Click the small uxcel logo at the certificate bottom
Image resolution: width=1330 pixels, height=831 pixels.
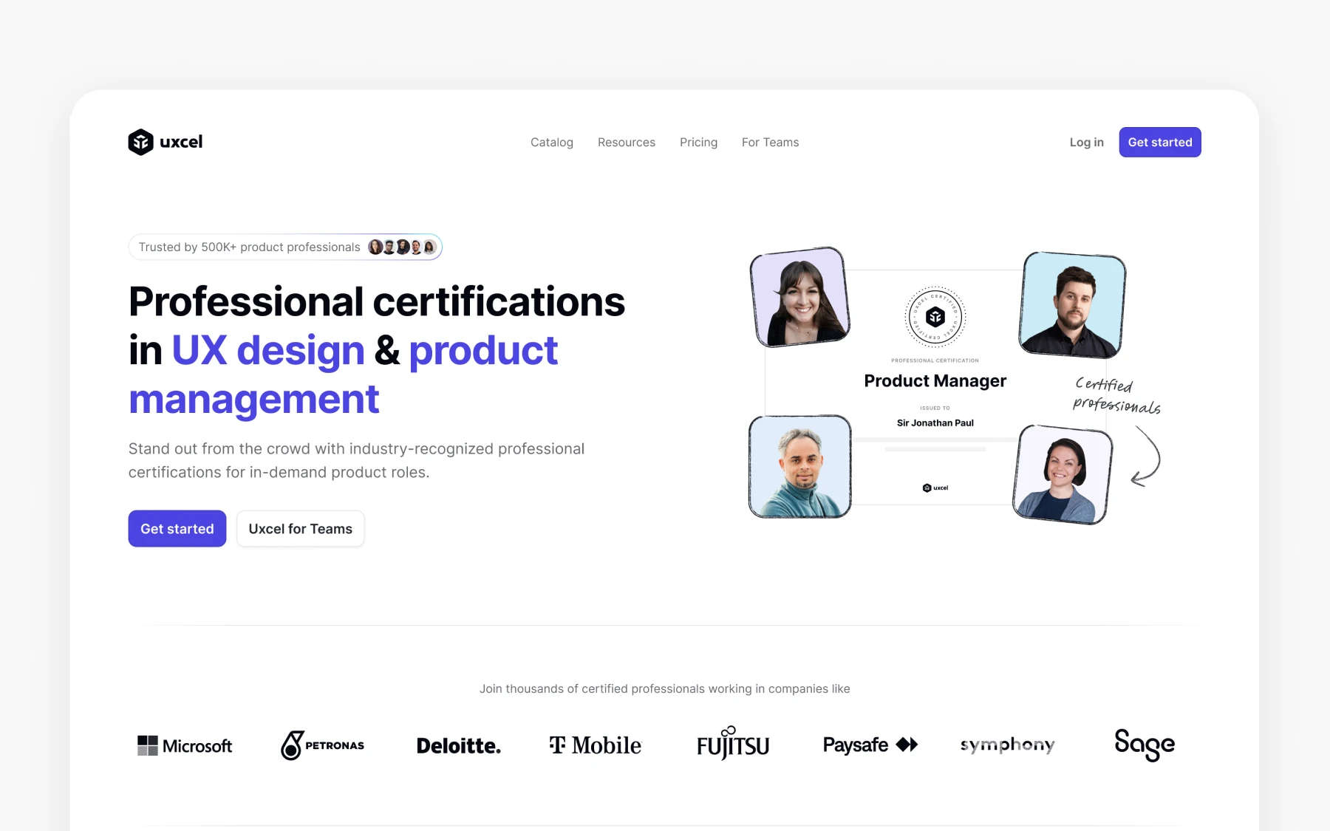(935, 488)
